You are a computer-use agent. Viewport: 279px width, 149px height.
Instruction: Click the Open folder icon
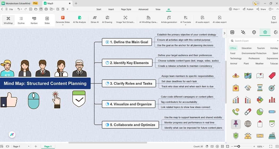pos(36,9)
